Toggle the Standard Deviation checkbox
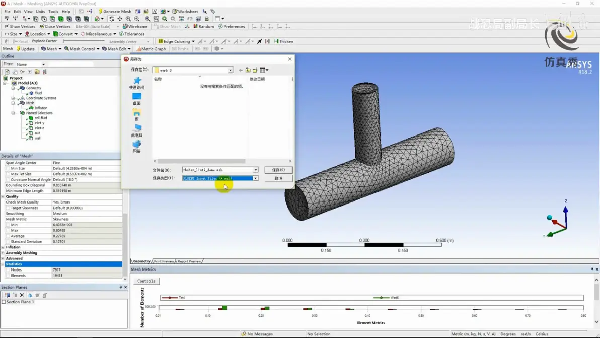This screenshot has height=338, width=600. click(x=8, y=242)
